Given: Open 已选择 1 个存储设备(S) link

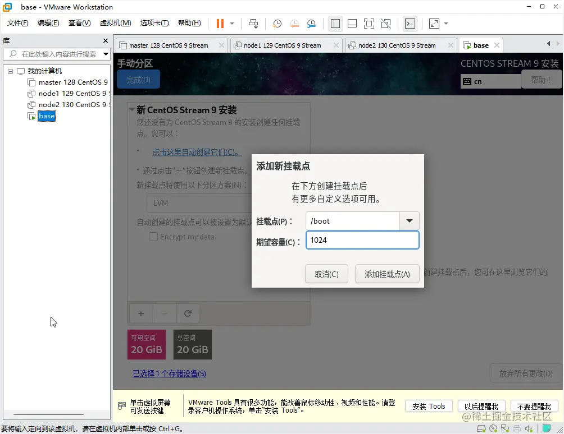Looking at the screenshot, I should [x=170, y=373].
